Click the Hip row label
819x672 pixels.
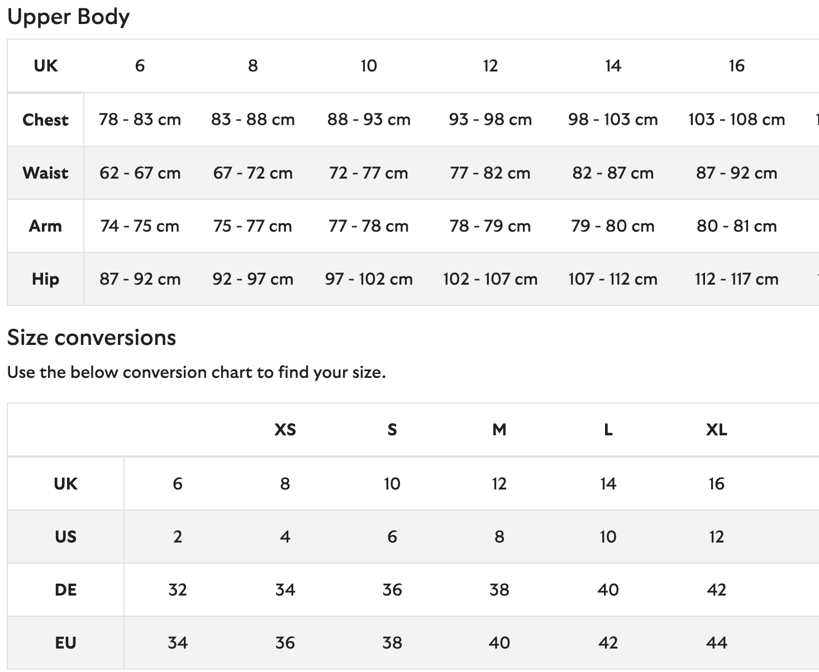pyautogui.click(x=45, y=279)
